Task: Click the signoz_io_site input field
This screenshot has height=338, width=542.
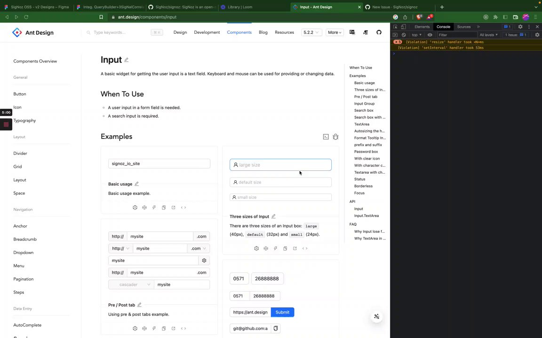Action: coord(159,163)
